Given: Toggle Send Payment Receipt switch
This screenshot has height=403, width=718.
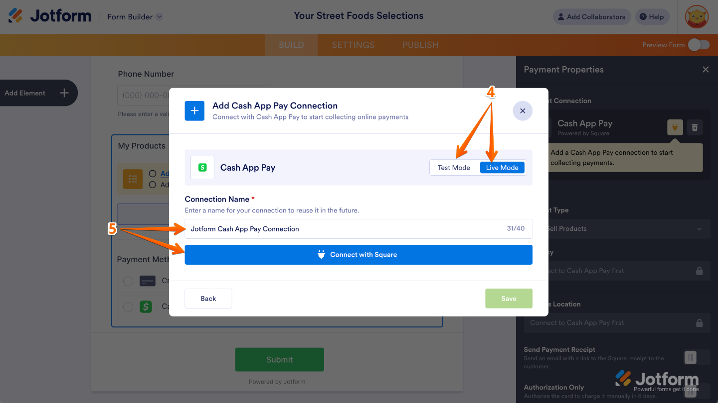Looking at the screenshot, I should point(696,357).
